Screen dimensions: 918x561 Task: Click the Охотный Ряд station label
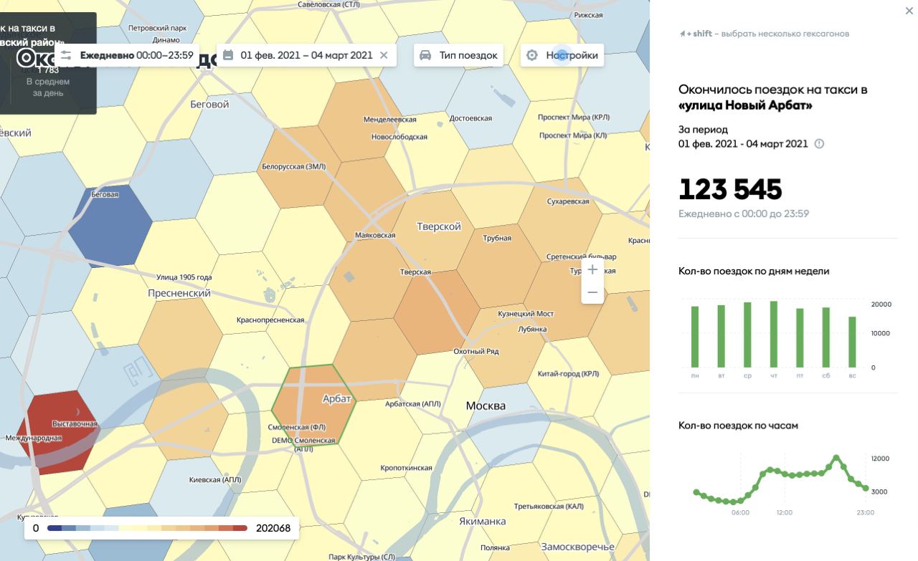(x=476, y=352)
